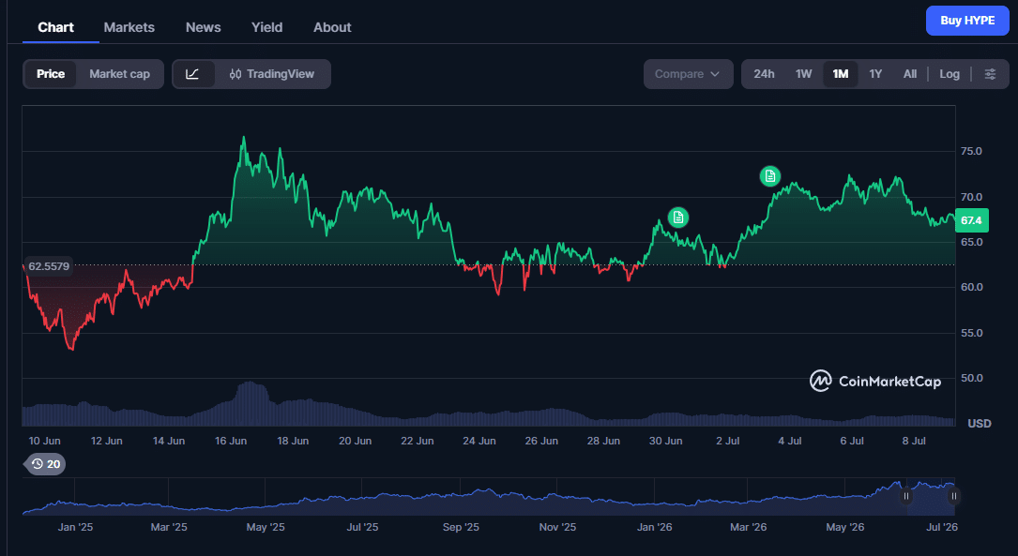
Task: Open the news marker near 30 Jun
Action: [677, 218]
